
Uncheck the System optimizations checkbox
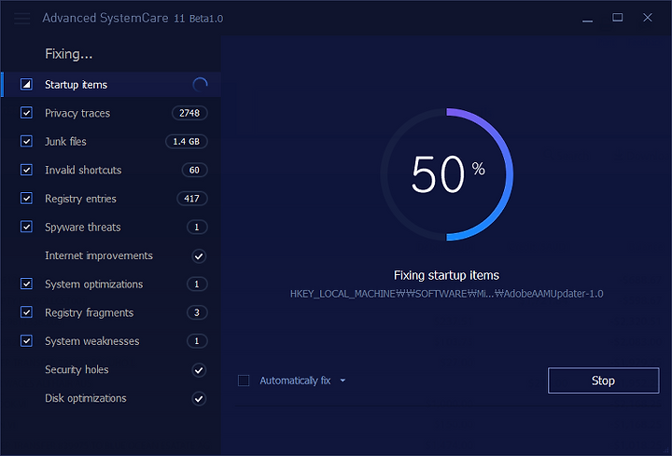tap(26, 283)
